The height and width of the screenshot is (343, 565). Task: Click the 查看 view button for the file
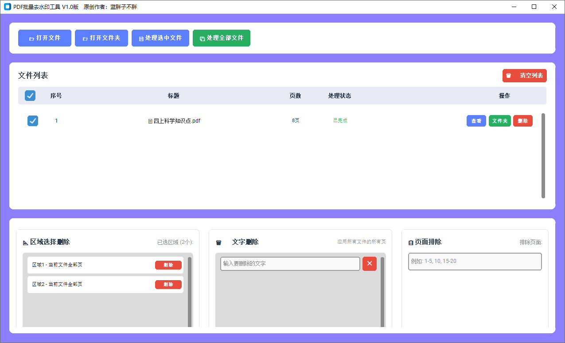coord(476,121)
